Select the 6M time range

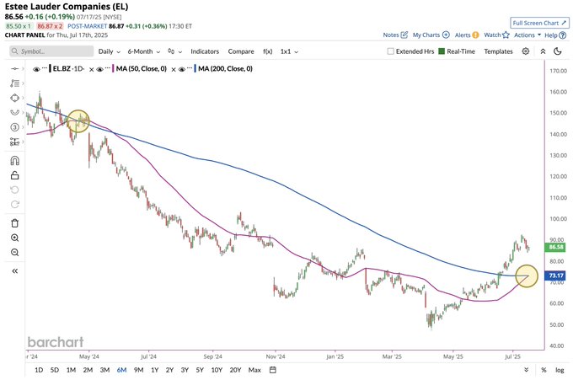tap(121, 370)
